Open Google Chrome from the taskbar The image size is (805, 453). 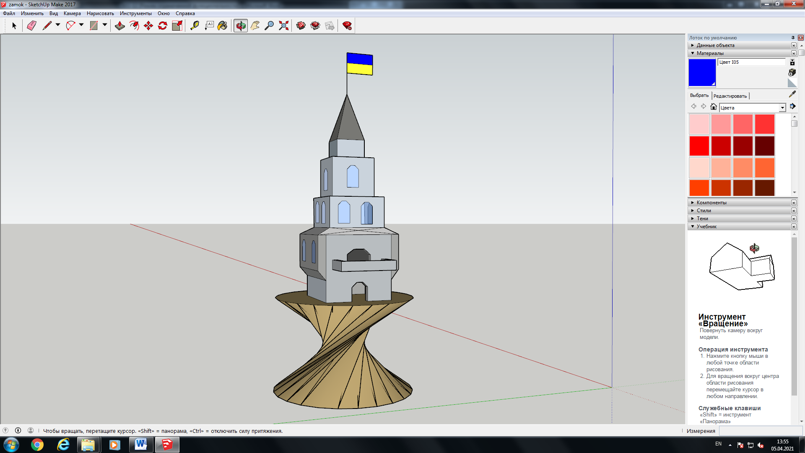point(37,445)
